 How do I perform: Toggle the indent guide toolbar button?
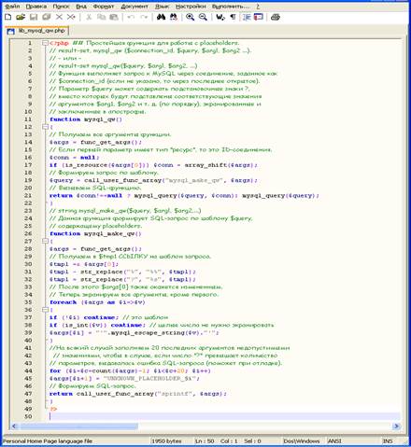pos(247,17)
